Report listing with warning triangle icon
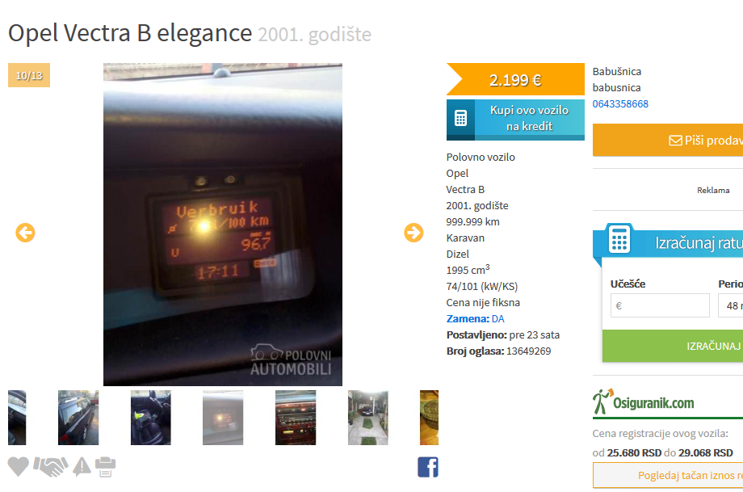 [82, 467]
